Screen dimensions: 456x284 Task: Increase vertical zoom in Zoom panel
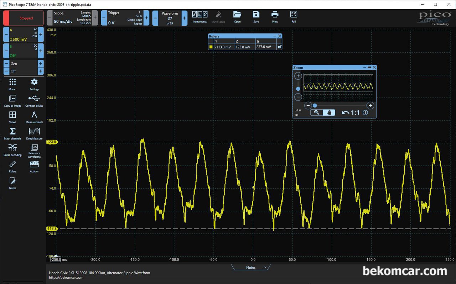299,76
